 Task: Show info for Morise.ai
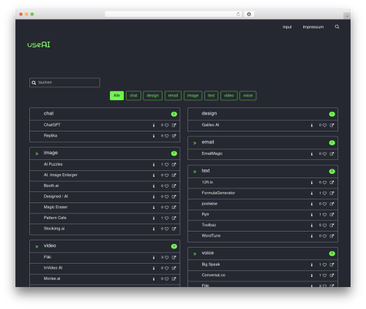coord(154,279)
